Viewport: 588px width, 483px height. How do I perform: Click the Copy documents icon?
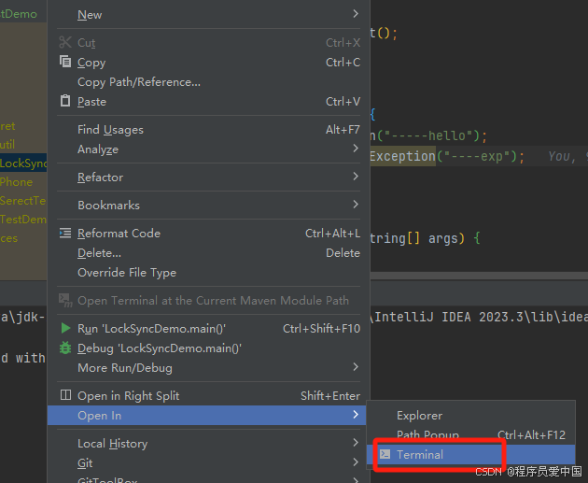coord(65,62)
